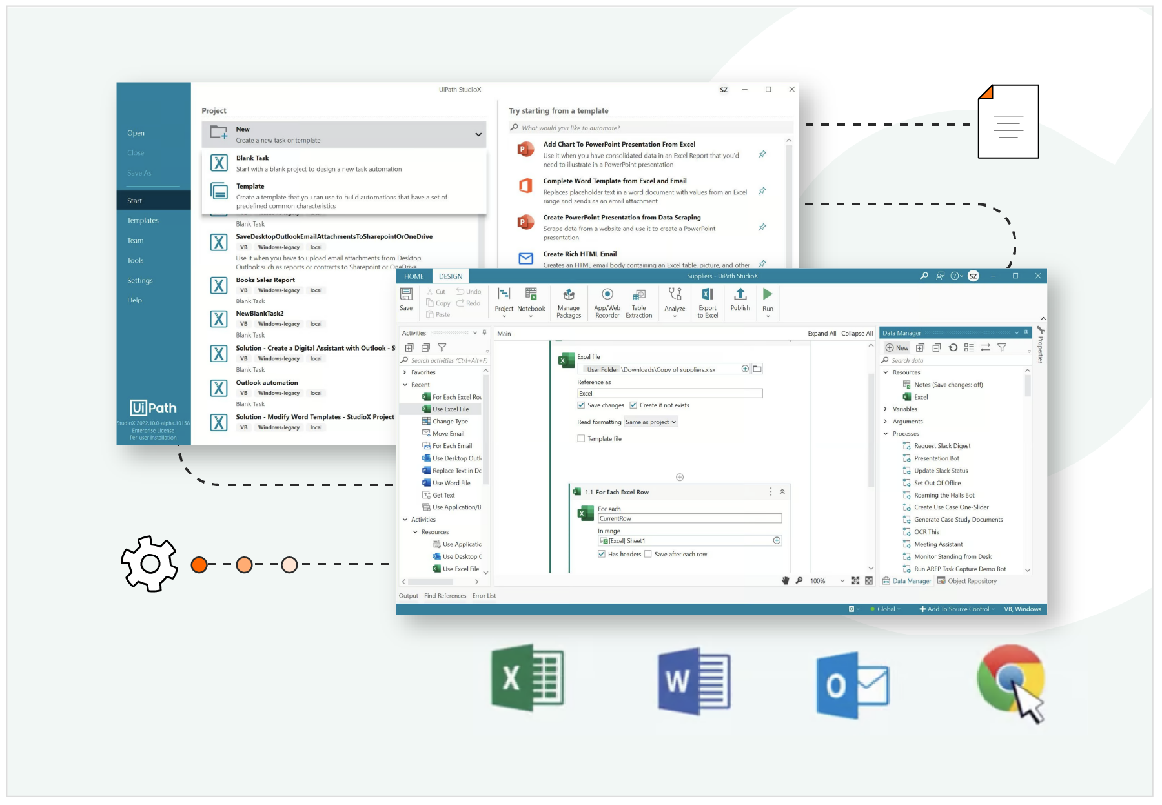1162x805 pixels.
Task: Open the Object Repository tab
Action: 967,581
